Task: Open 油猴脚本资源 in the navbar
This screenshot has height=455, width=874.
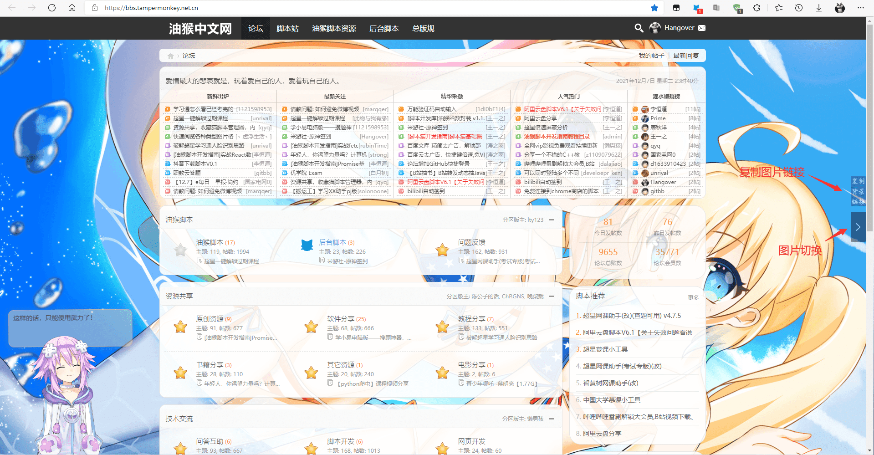Action: click(x=334, y=28)
